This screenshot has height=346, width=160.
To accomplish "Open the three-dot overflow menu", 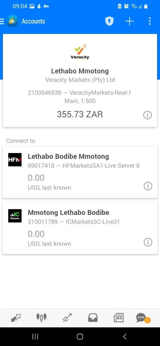I will pyautogui.click(x=150, y=21).
